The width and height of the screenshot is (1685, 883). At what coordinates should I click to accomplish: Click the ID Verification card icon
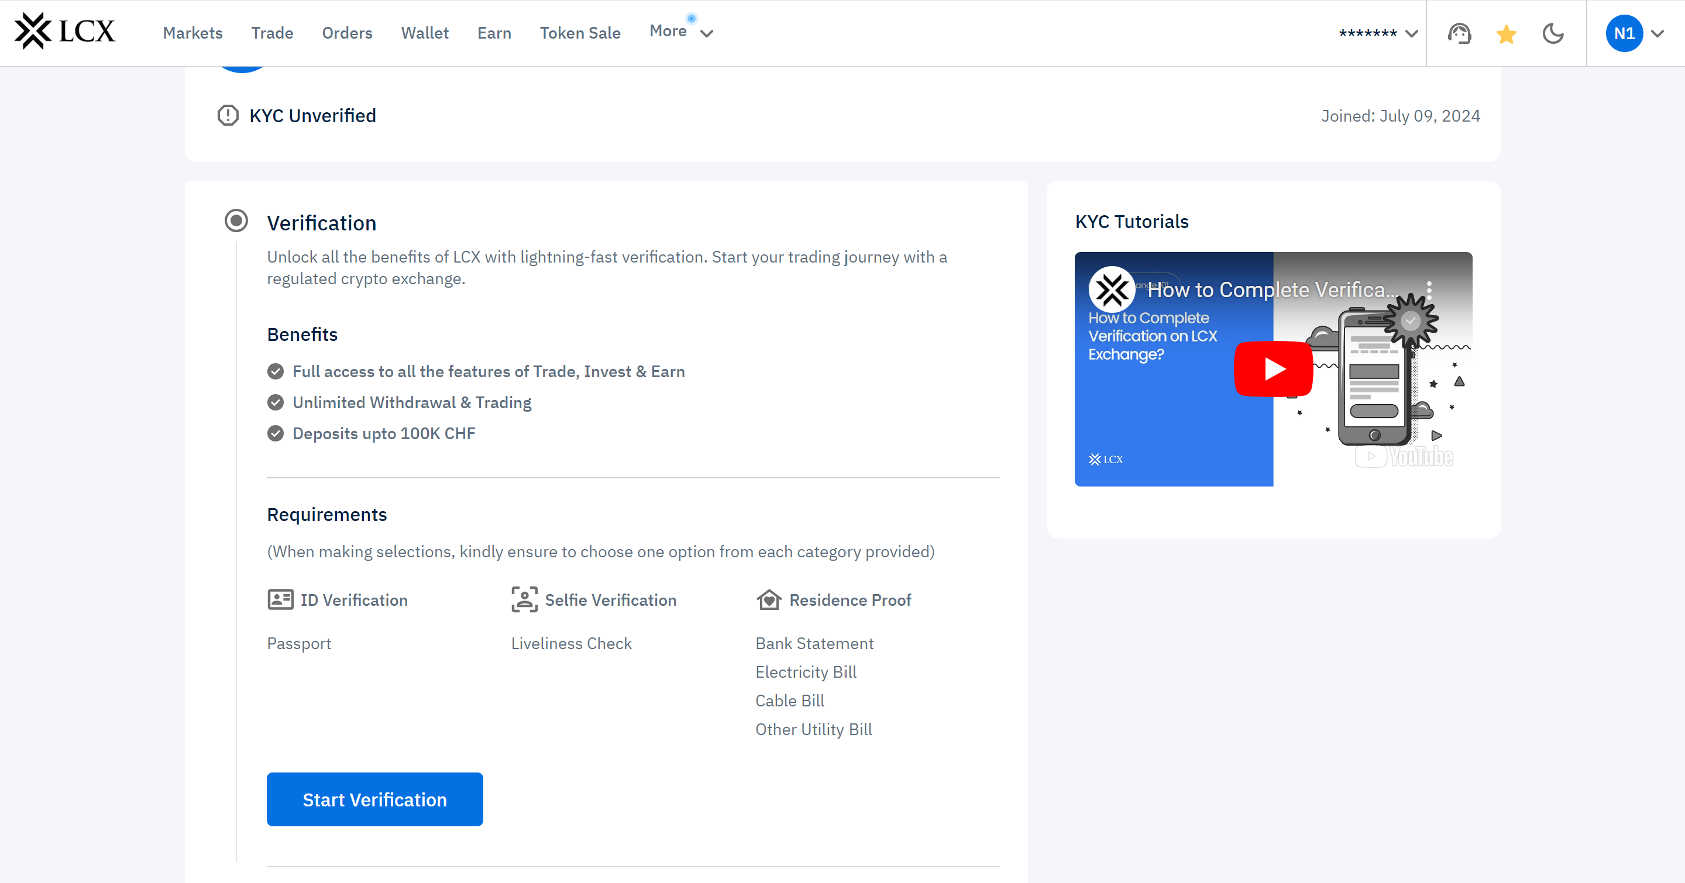[280, 599]
